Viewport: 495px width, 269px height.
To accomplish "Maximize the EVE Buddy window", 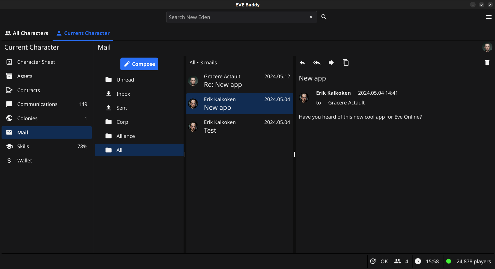I will tap(482, 5).
